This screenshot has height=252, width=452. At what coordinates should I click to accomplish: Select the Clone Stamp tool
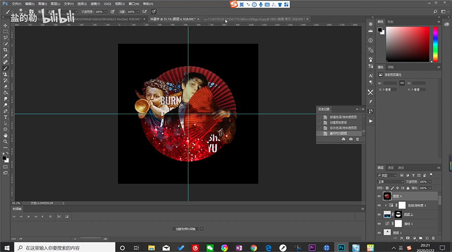tap(5, 74)
